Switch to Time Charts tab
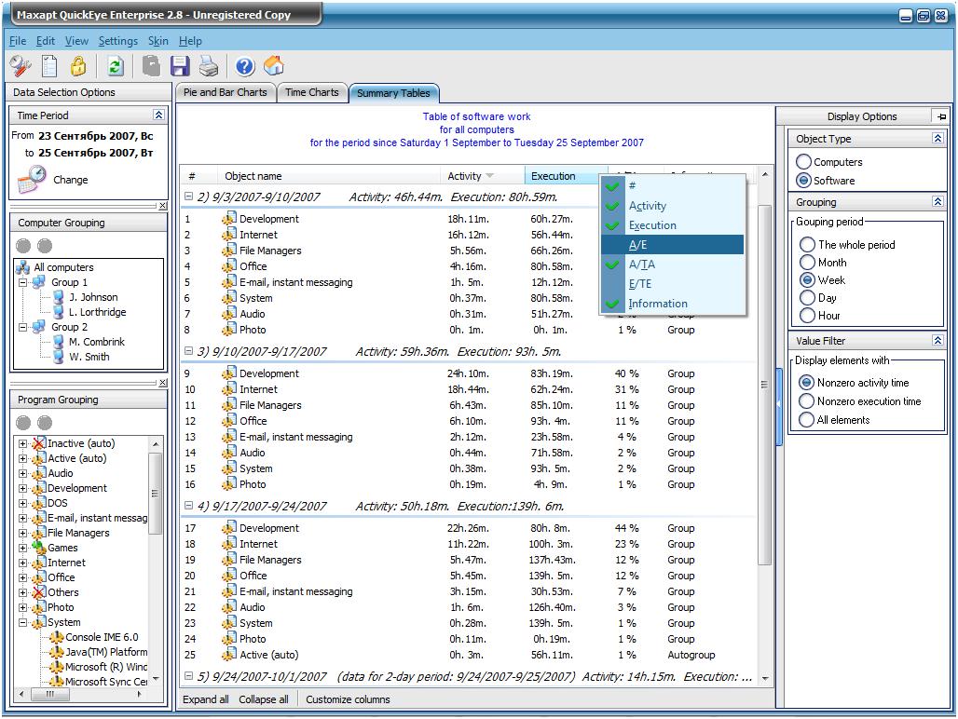958x719 pixels. click(x=311, y=93)
